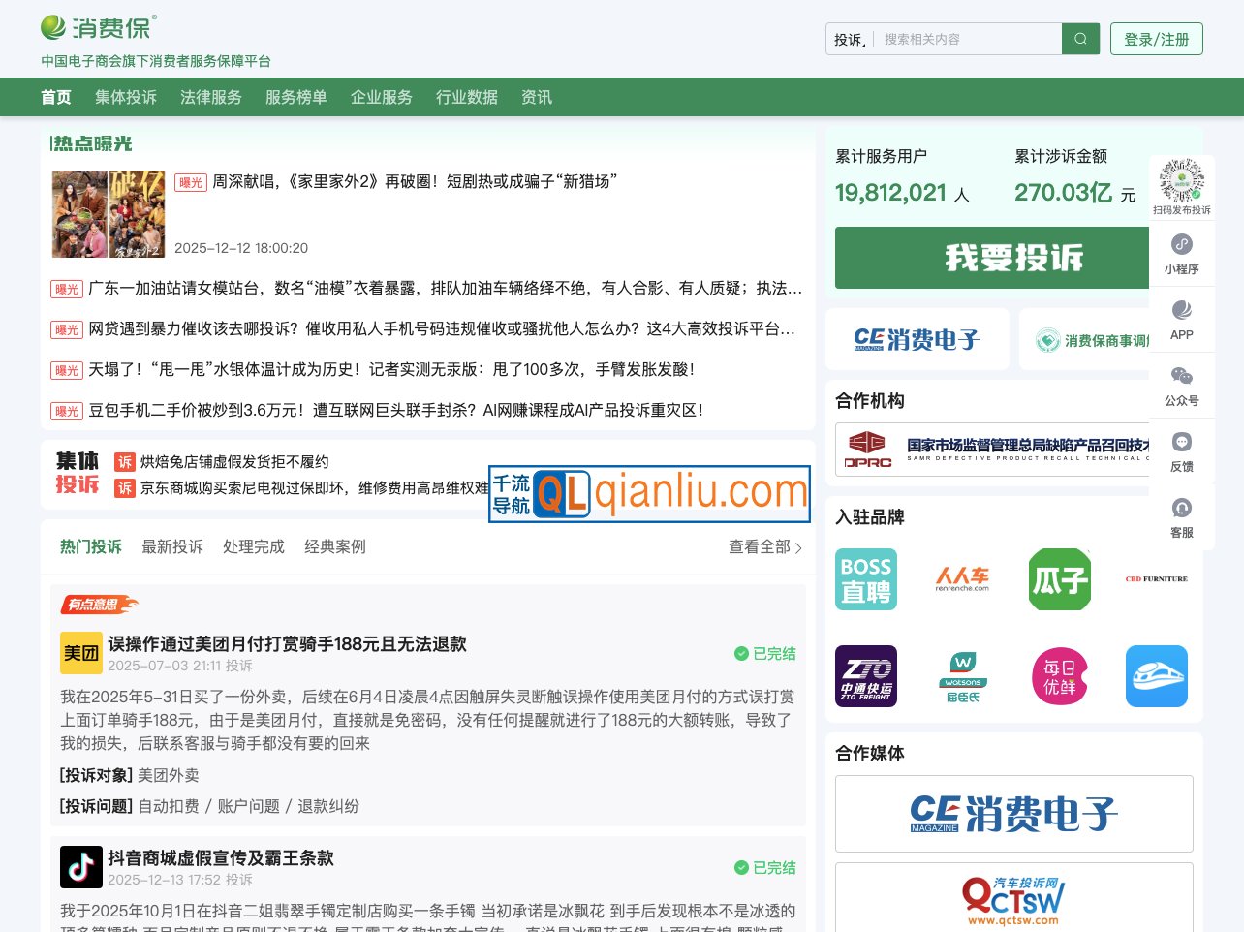Select the 已完结 status marker on 美团 complaint

click(764, 654)
